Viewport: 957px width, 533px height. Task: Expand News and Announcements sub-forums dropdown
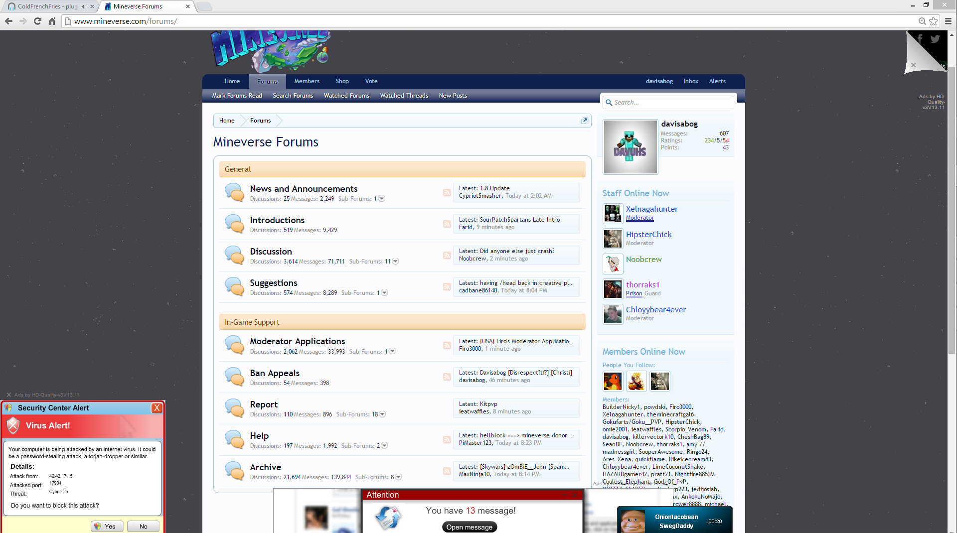point(381,199)
